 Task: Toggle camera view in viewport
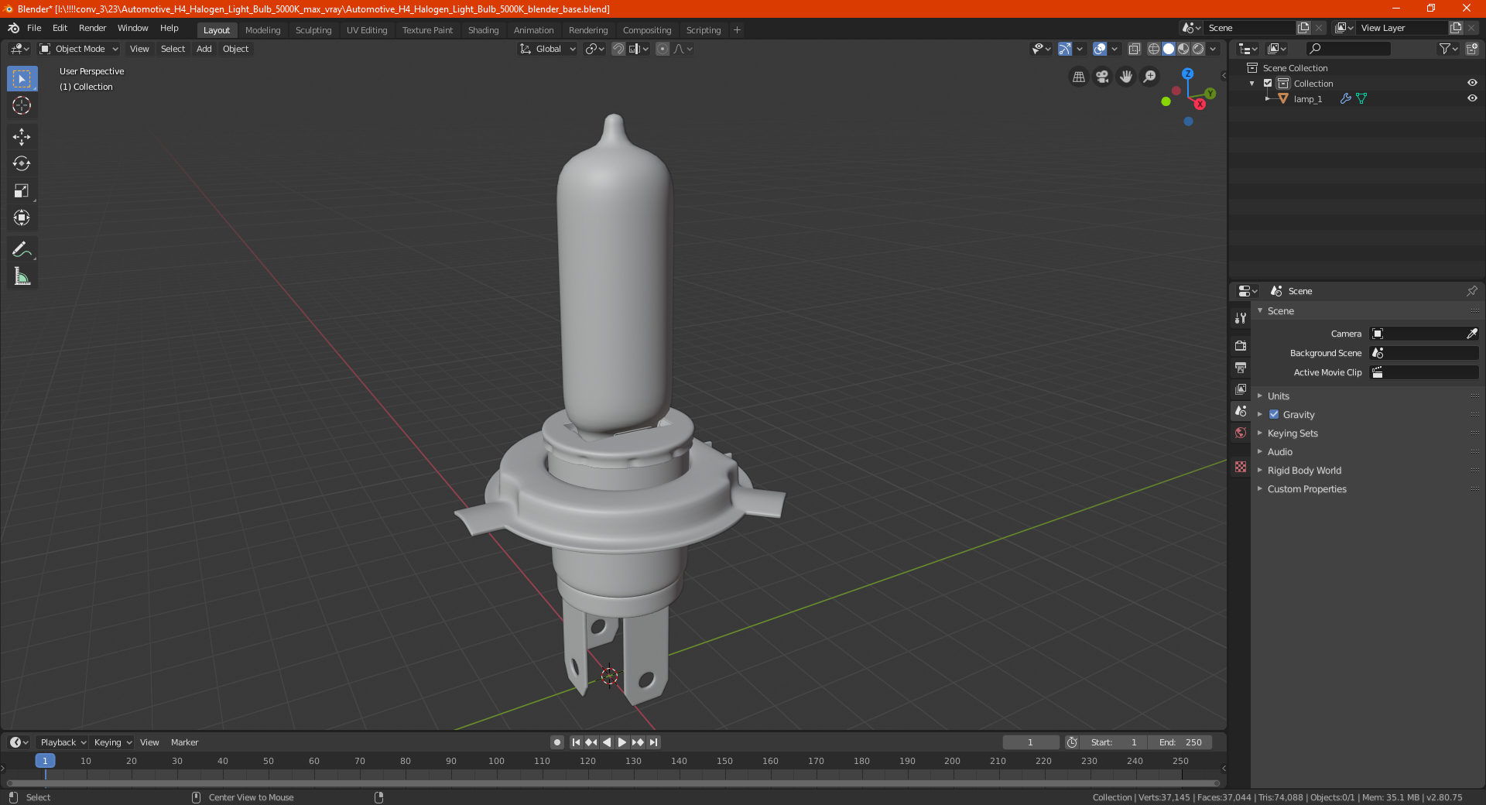pos(1102,77)
